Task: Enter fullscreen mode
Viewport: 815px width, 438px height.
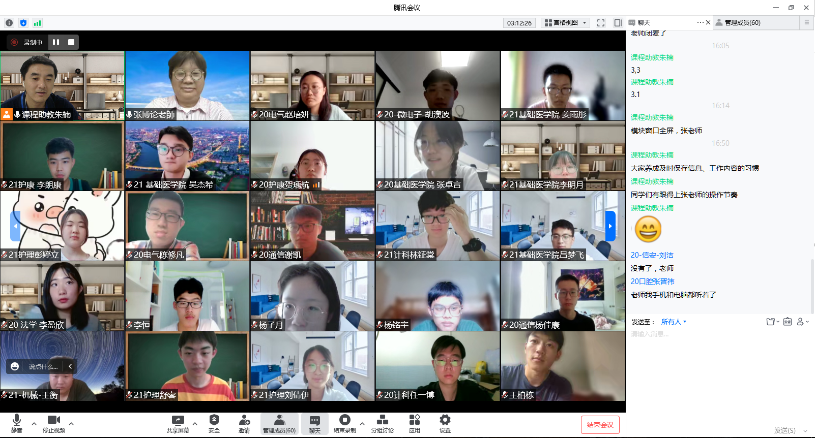Action: click(x=601, y=23)
